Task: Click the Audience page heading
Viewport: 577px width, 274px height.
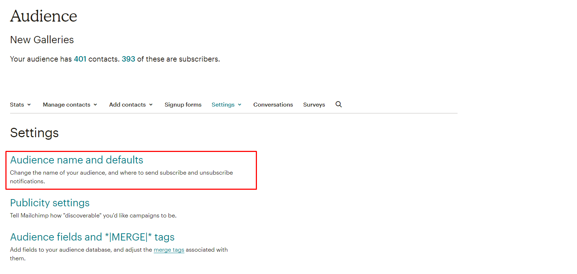Action: [x=44, y=16]
